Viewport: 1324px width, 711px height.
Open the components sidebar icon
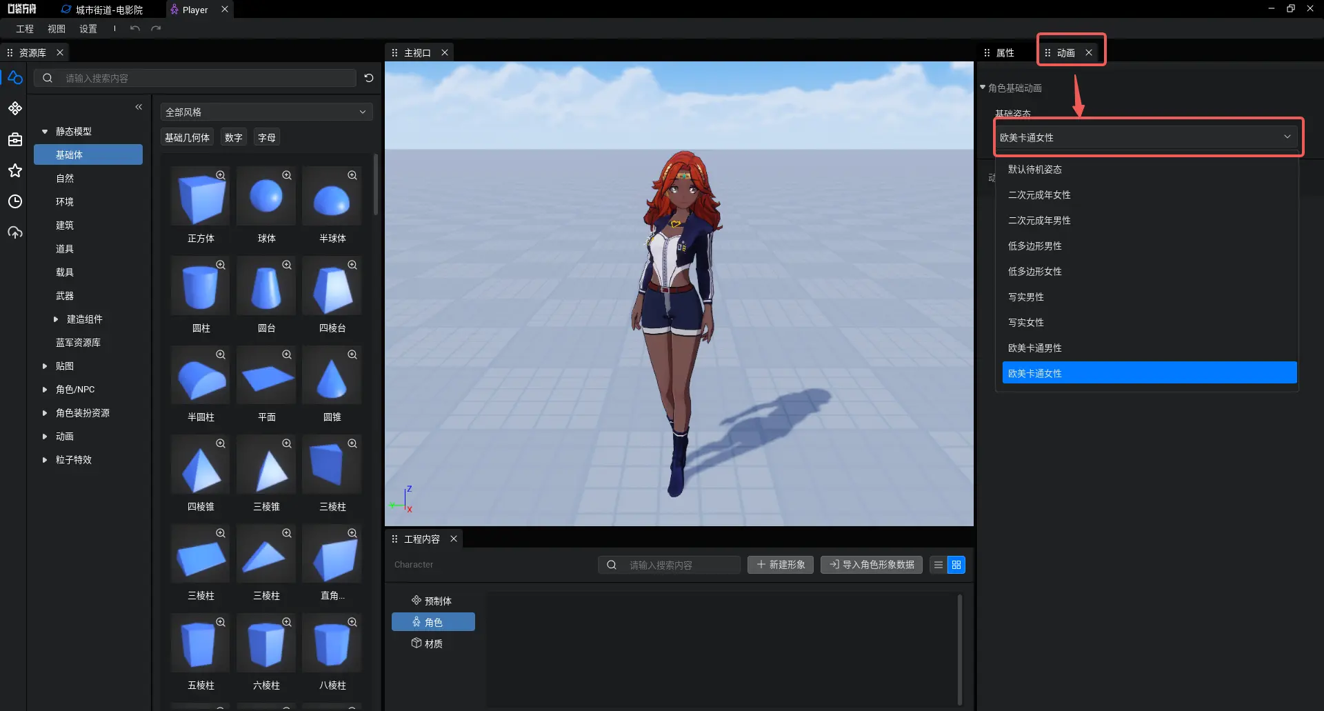14,108
